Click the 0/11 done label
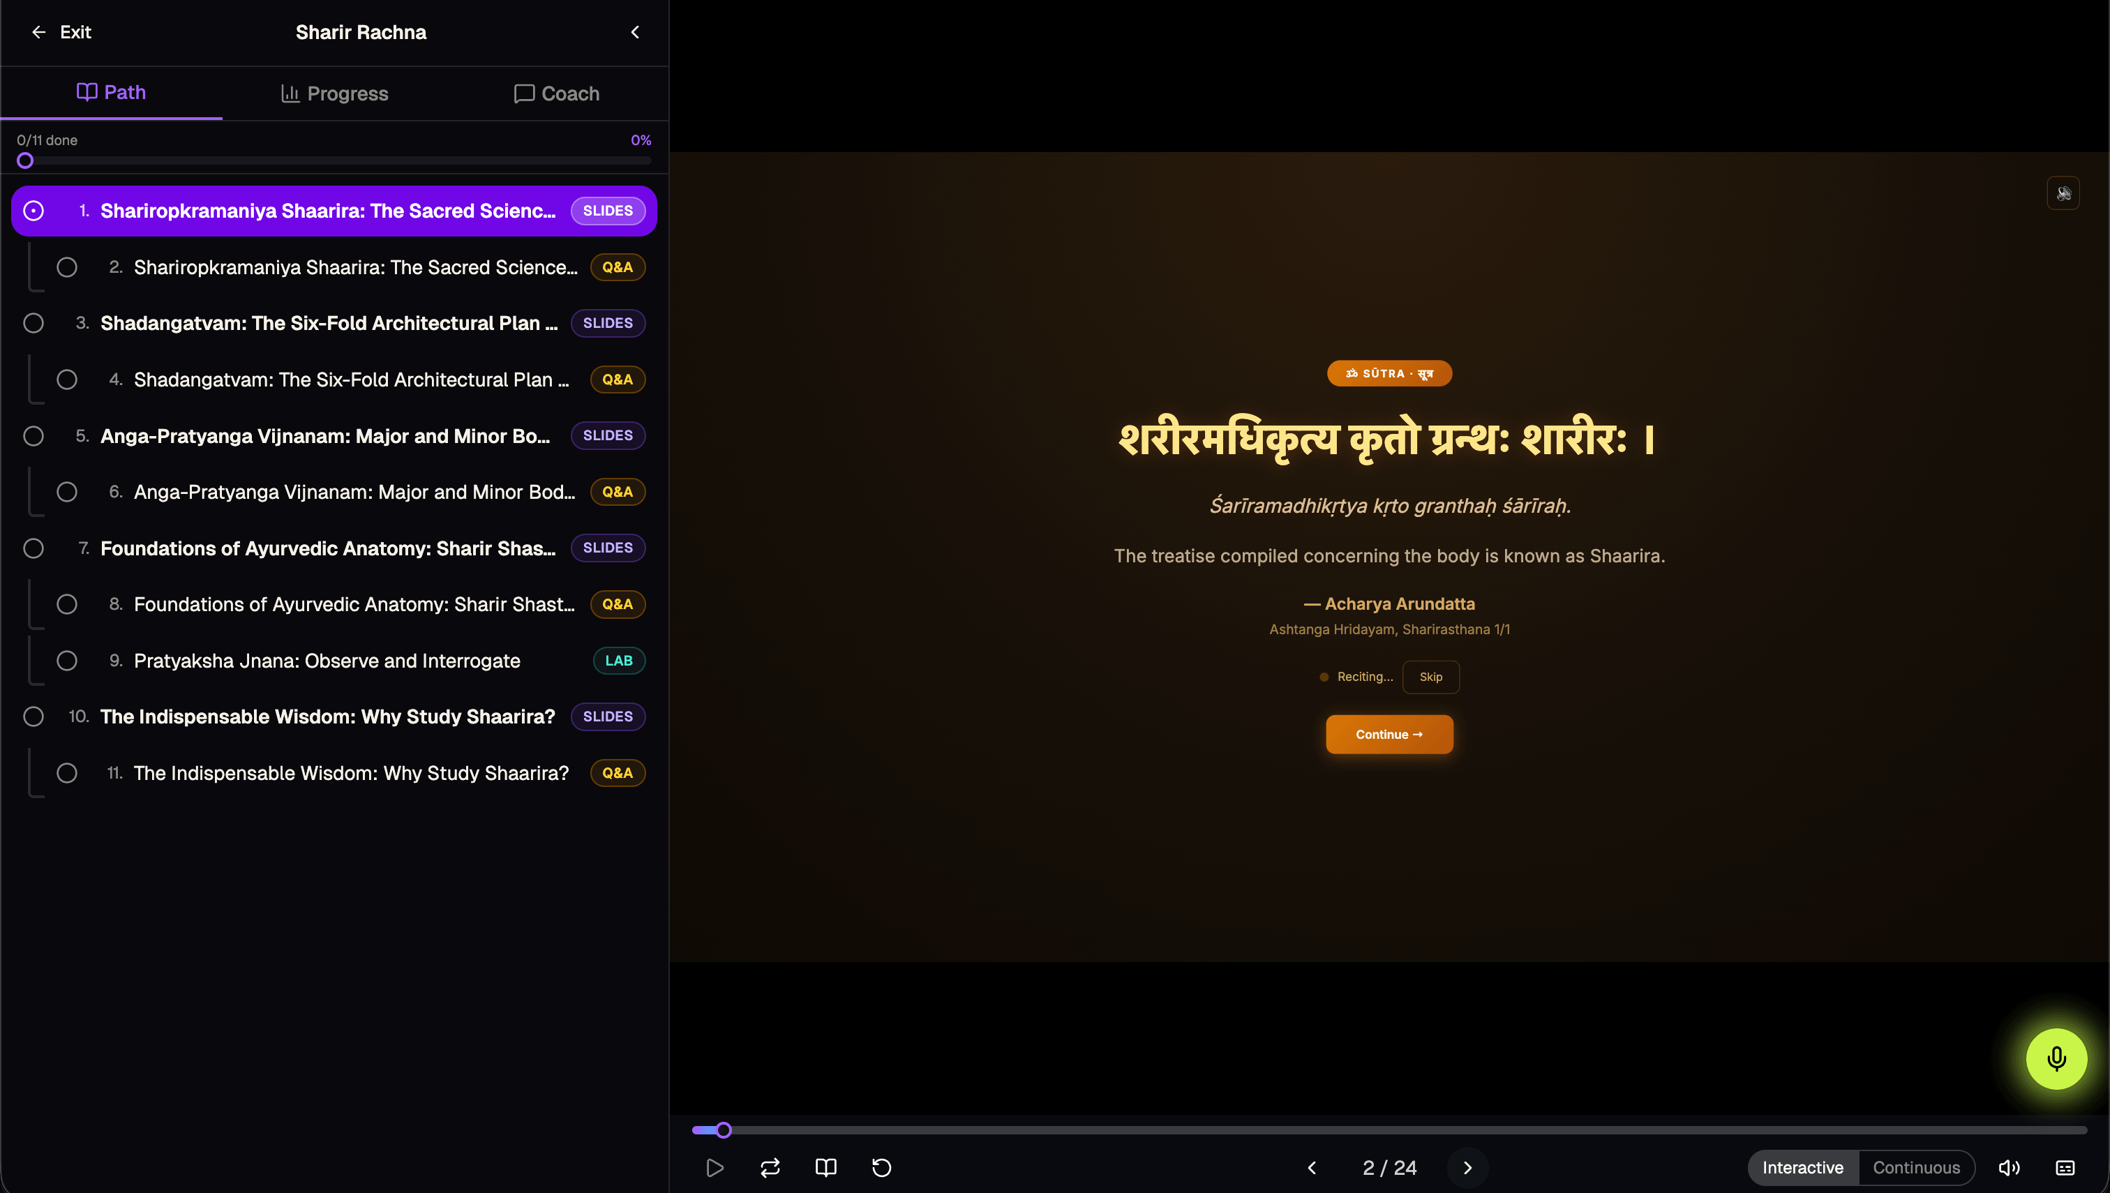 (x=47, y=140)
